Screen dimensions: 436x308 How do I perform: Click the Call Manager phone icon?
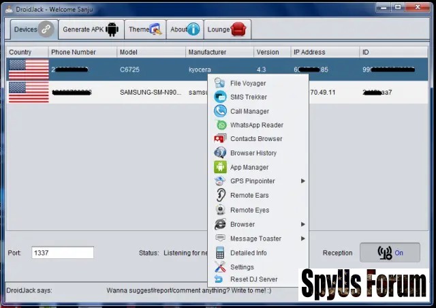[220, 111]
